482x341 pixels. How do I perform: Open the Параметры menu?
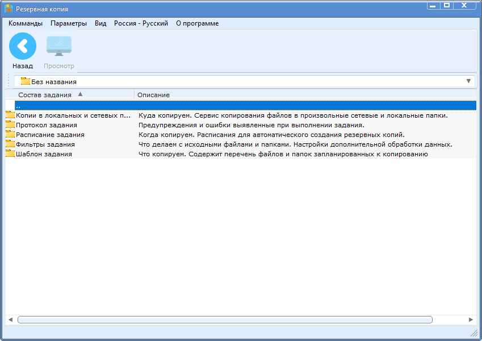click(x=69, y=23)
